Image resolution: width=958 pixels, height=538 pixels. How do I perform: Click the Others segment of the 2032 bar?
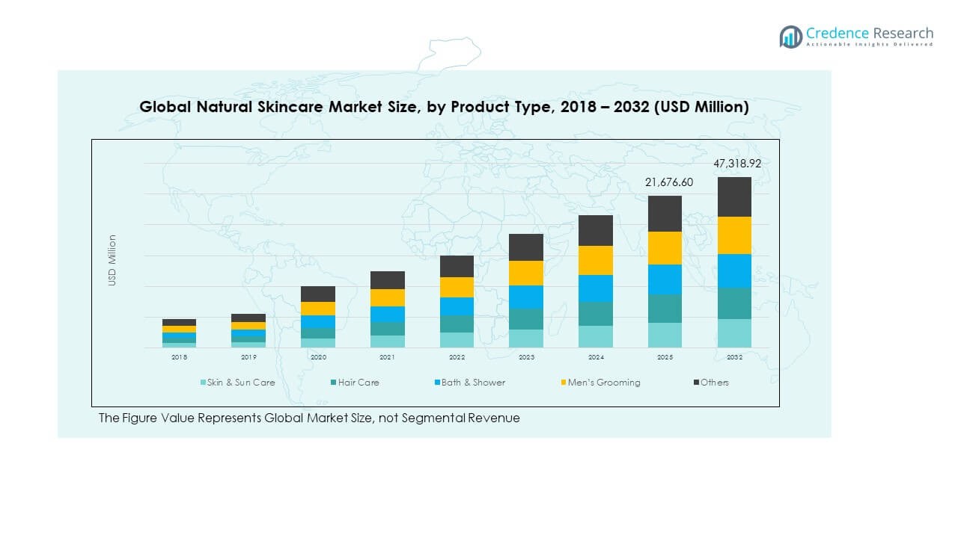pos(733,197)
